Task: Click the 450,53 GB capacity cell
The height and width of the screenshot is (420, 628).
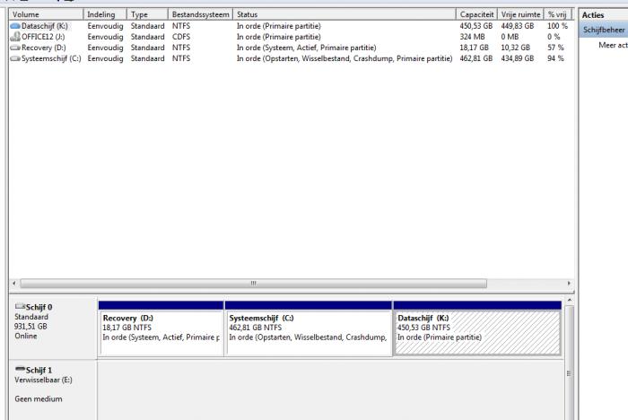Action: pos(475,26)
